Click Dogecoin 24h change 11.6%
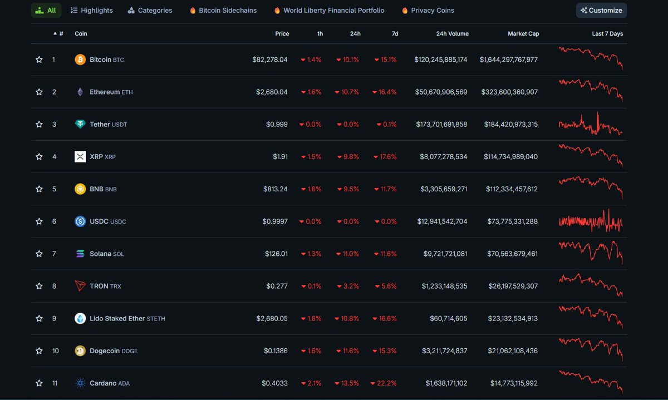The height and width of the screenshot is (400, 668). 347,350
